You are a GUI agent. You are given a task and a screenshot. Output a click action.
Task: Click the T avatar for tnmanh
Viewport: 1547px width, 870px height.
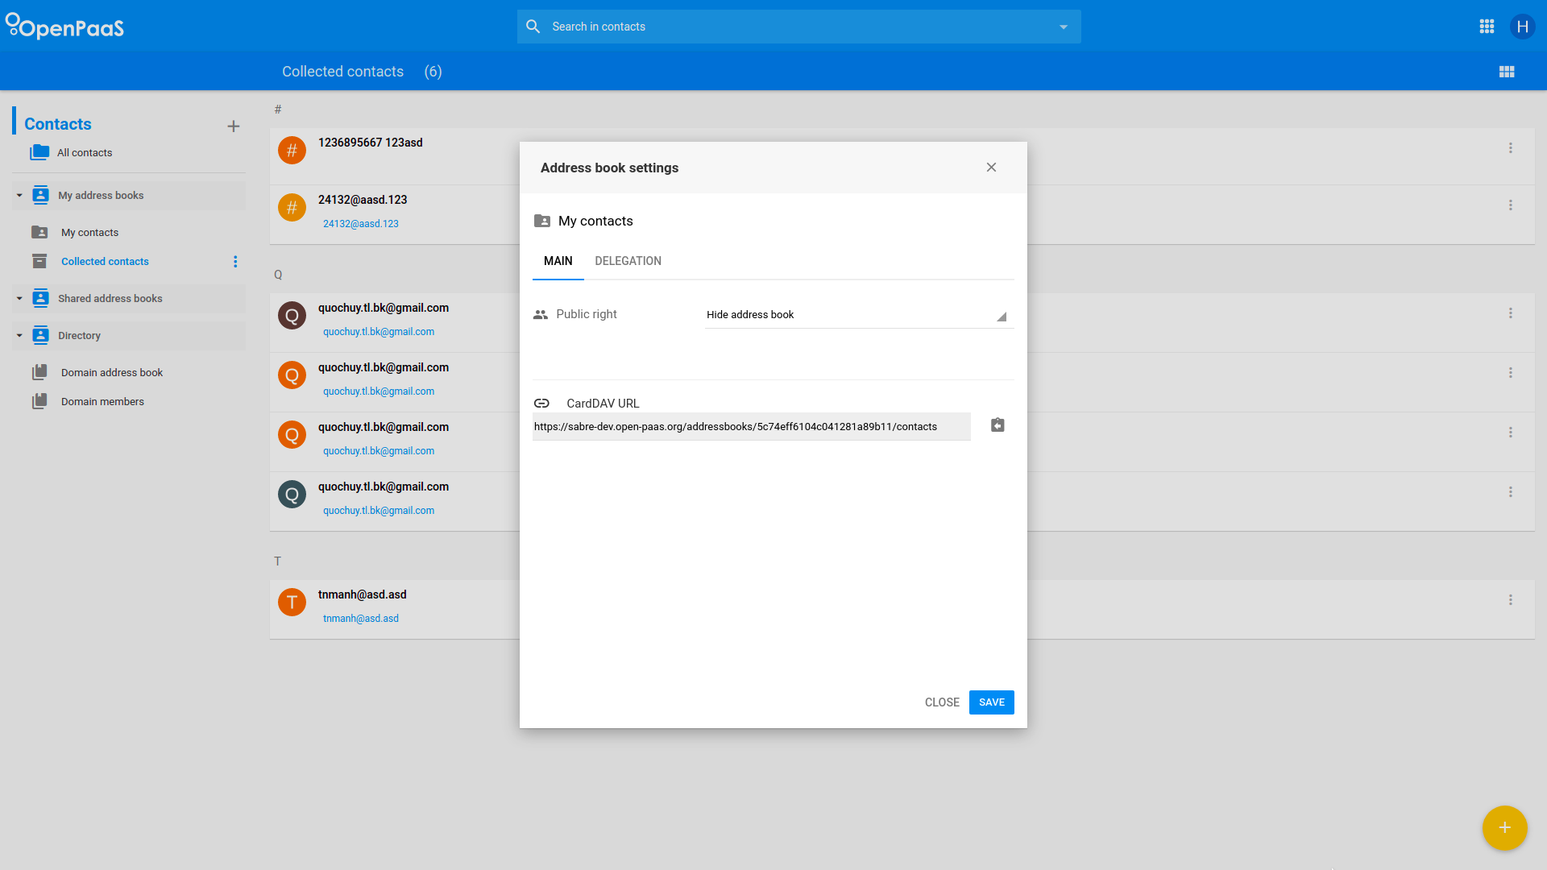coord(292,602)
